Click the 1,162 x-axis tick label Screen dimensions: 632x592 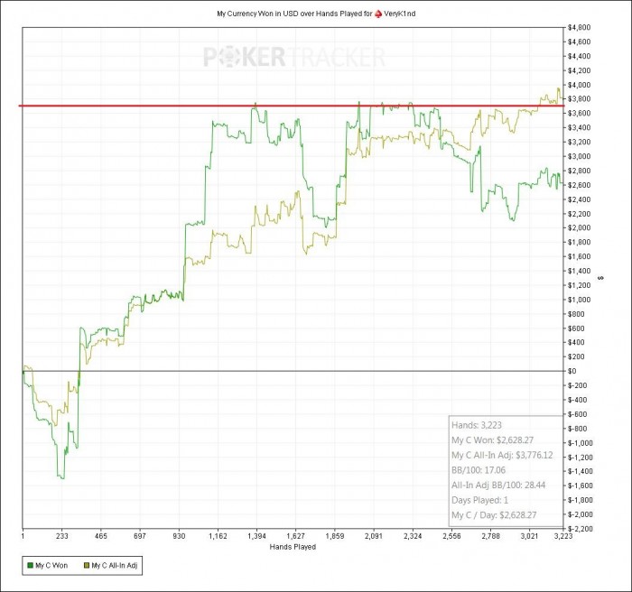pos(218,536)
